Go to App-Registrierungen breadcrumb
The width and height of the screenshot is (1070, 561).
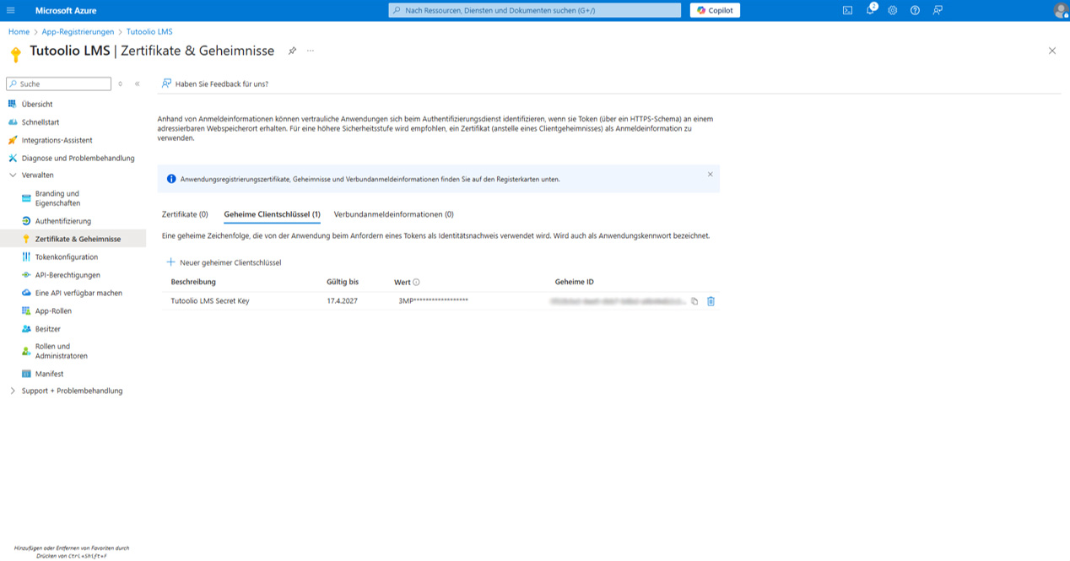point(78,31)
